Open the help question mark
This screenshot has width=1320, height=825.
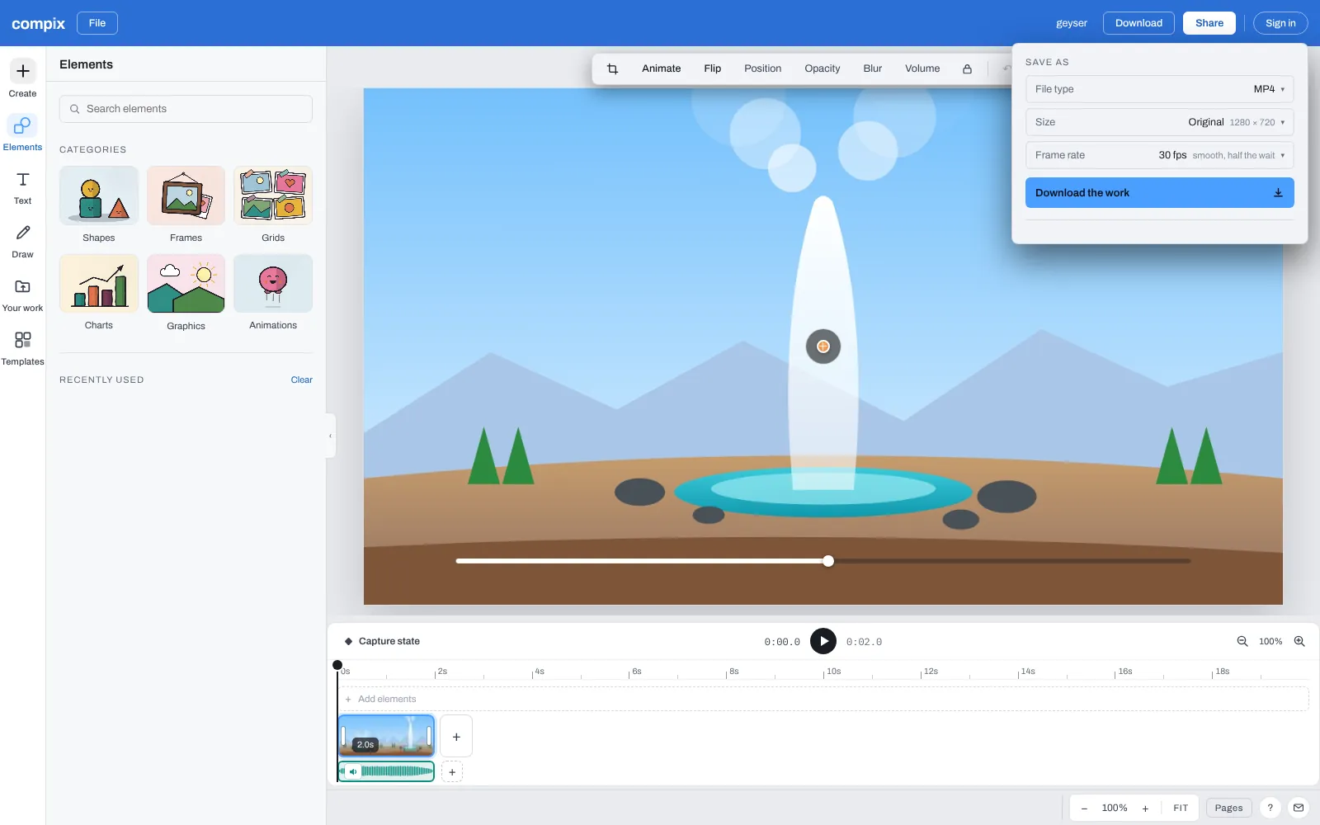[x=1270, y=808]
